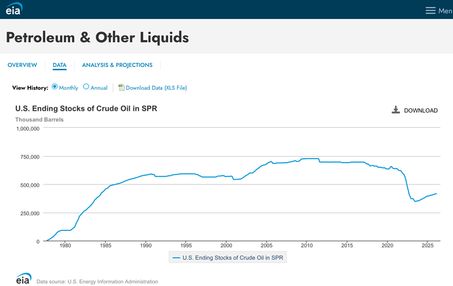Switch to the Overview tab

[22, 65]
